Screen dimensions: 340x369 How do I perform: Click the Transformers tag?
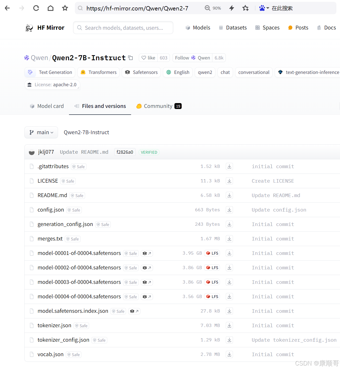click(98, 72)
